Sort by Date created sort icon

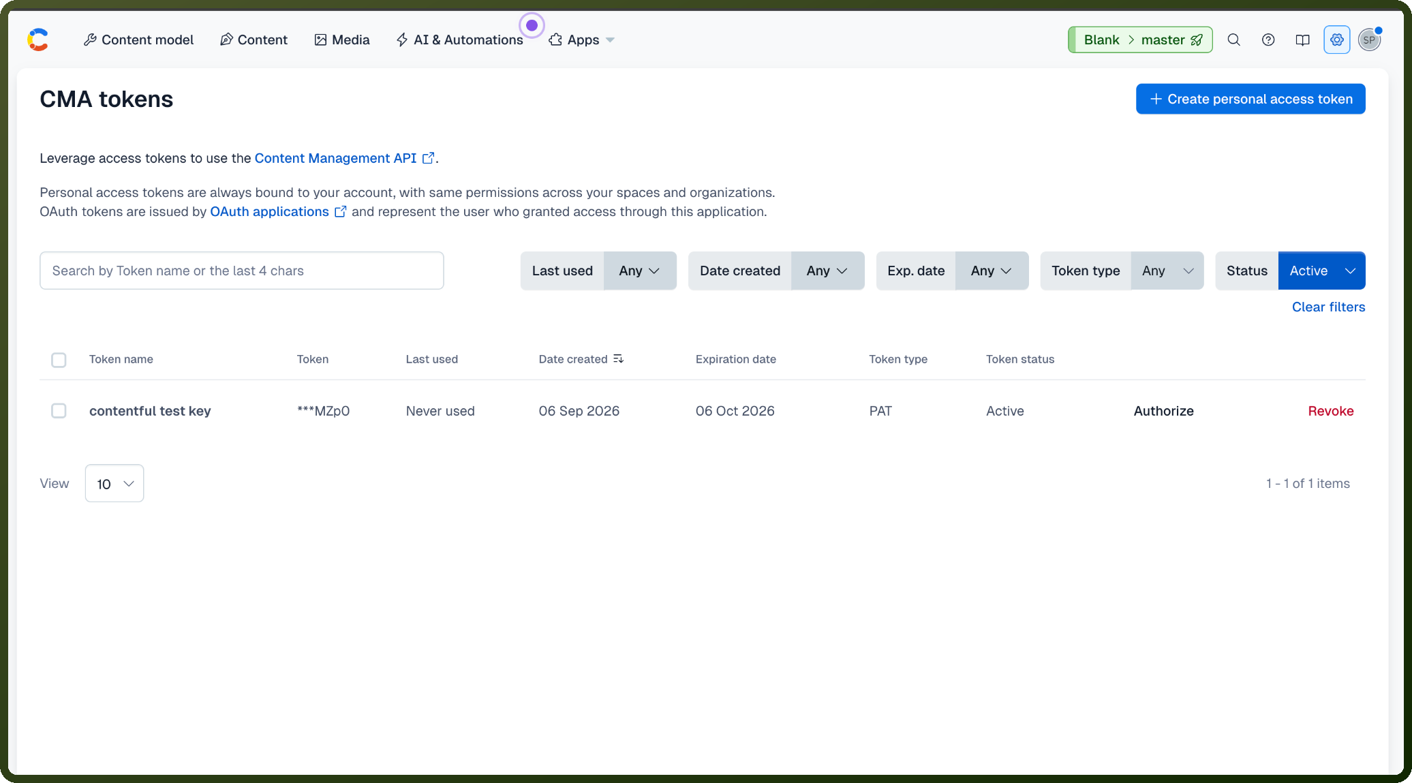(618, 358)
